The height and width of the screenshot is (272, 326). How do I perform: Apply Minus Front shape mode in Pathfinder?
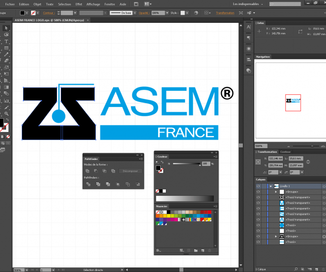pos(96,171)
